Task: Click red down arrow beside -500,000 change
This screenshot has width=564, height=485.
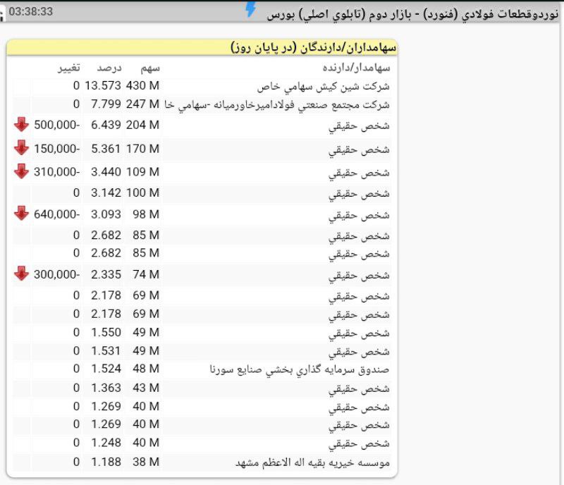Action: tap(21, 125)
